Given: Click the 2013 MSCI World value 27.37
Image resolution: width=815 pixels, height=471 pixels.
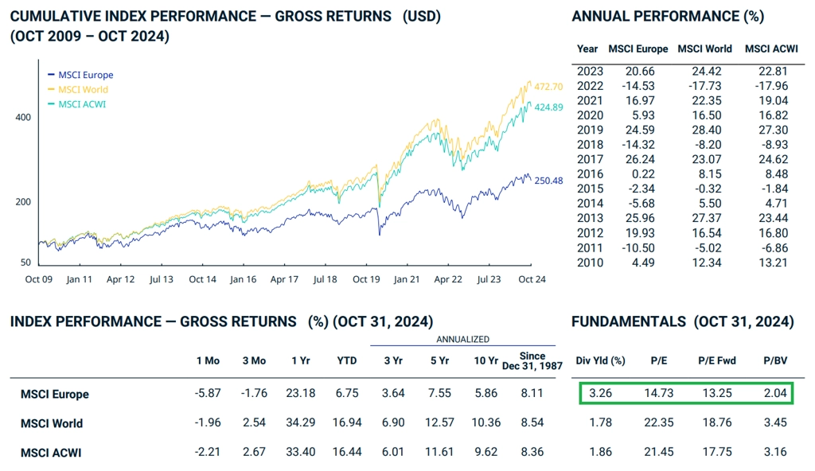Looking at the screenshot, I should point(707,218).
